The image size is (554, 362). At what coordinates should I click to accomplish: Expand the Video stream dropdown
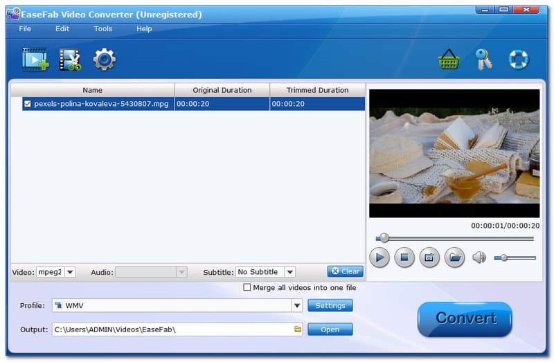[70, 272]
